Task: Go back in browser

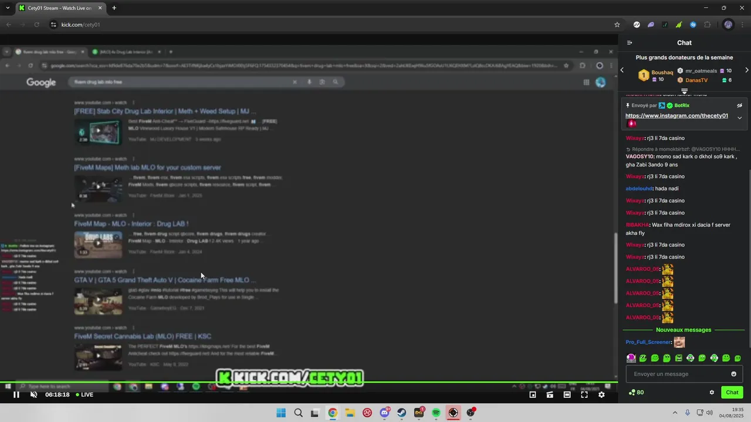Action: (x=8, y=25)
